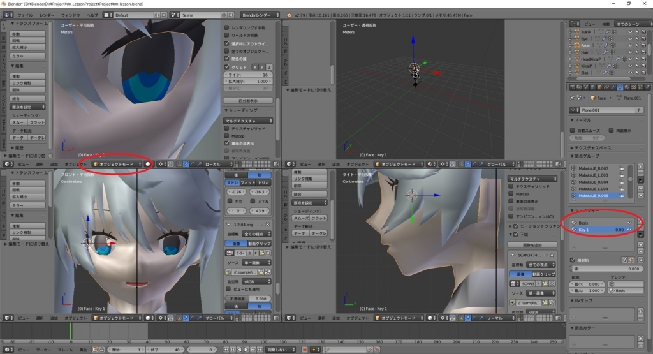
Task: Toggle the ワールドの背景 checkbox
Action: tap(226, 35)
